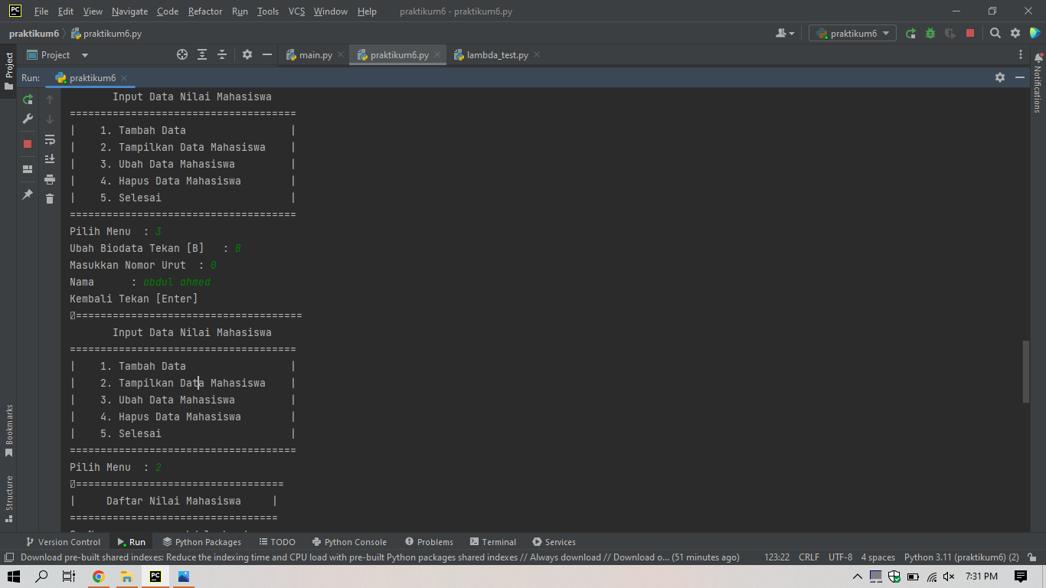The image size is (1046, 588).
Task: Open the Python Console tool window
Action: tap(349, 541)
